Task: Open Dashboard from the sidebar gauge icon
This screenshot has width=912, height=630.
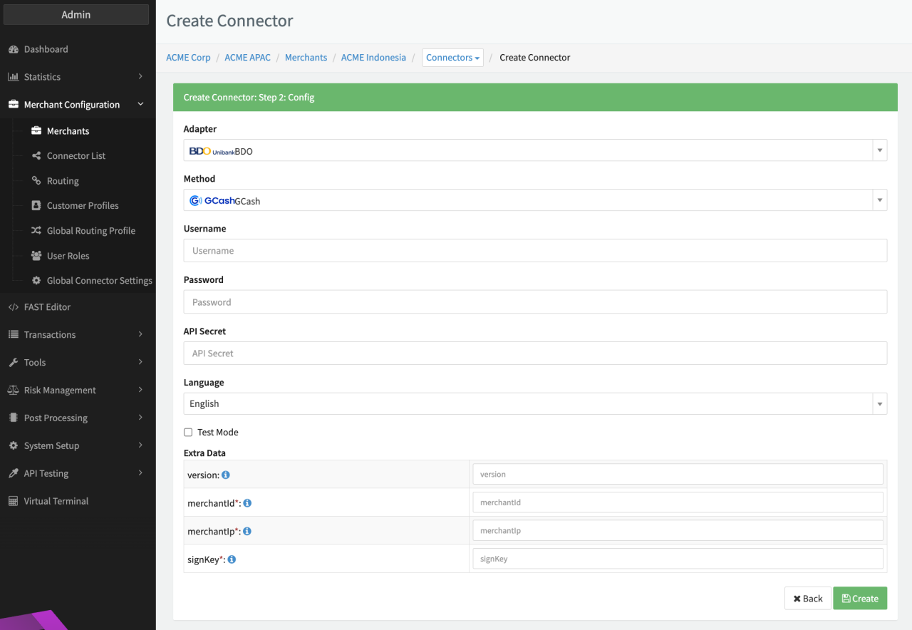Action: point(13,49)
